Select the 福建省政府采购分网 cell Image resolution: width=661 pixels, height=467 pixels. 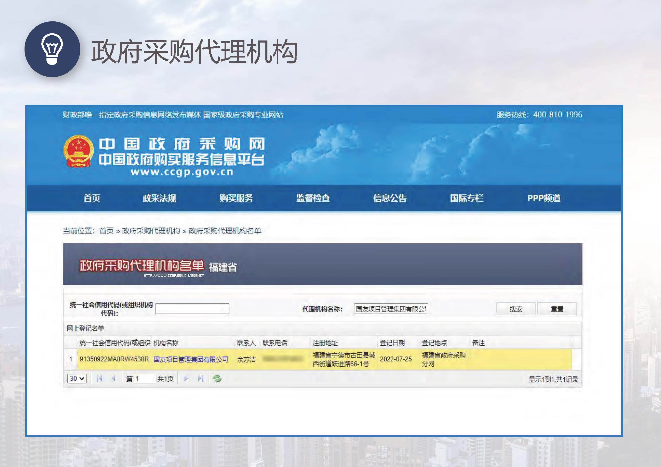pyautogui.click(x=444, y=359)
